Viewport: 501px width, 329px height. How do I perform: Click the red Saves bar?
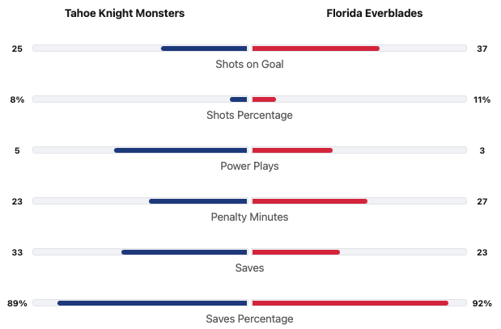[x=296, y=252]
